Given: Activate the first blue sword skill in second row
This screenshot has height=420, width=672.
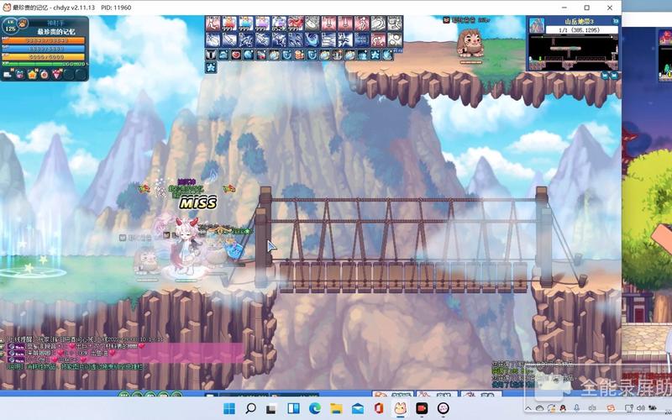Looking at the screenshot, I should [213, 39].
